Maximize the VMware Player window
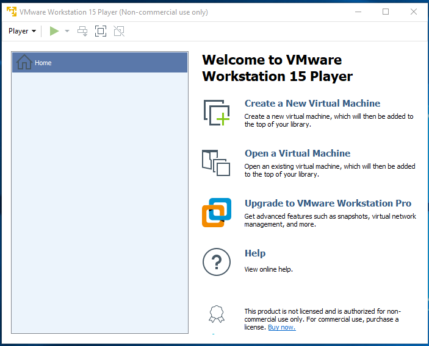 click(x=386, y=12)
